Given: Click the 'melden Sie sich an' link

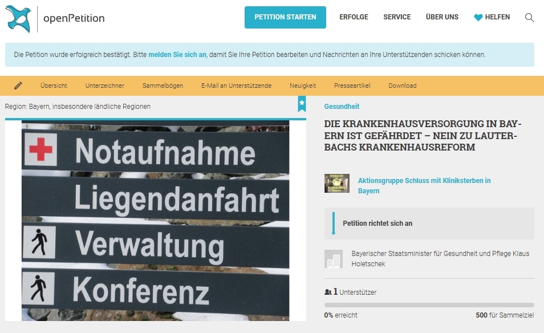Looking at the screenshot, I should [177, 55].
